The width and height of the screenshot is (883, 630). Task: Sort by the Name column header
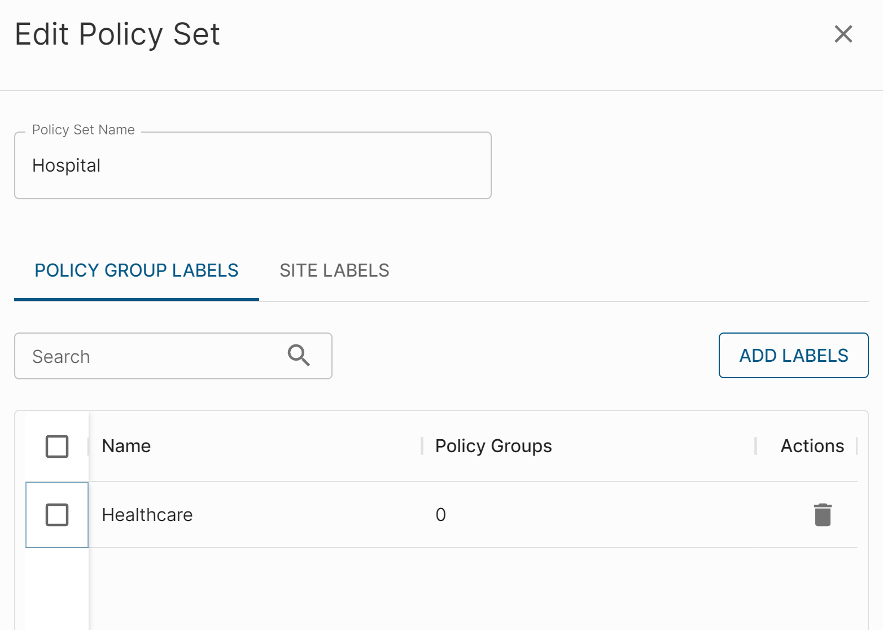pos(126,446)
